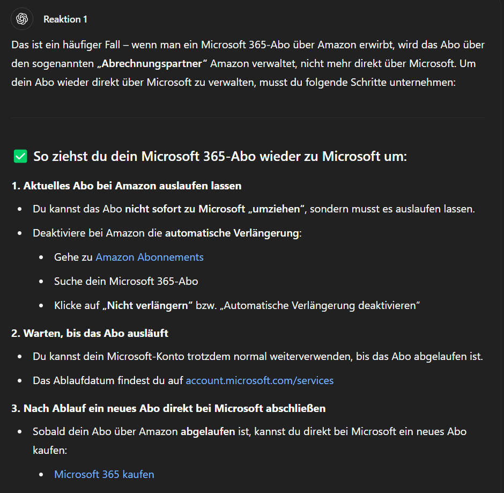Click the ChatGPT logo icon
The image size is (504, 493).
coord(21,19)
